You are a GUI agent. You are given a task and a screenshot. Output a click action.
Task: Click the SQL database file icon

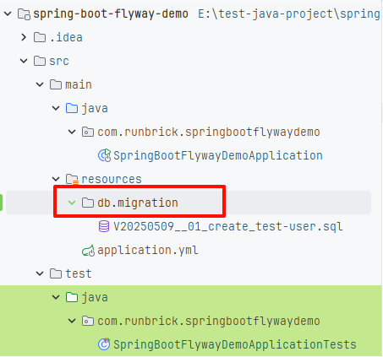pyautogui.click(x=104, y=226)
